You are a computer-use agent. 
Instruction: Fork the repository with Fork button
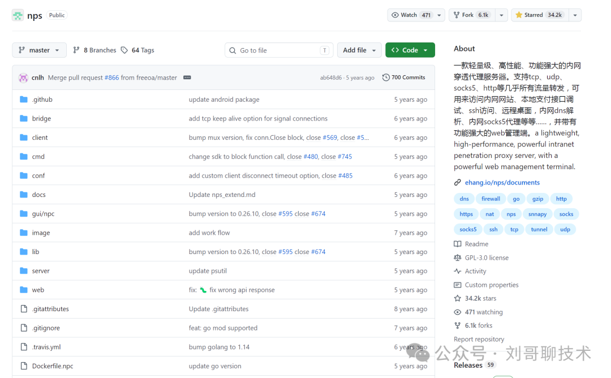(x=472, y=15)
